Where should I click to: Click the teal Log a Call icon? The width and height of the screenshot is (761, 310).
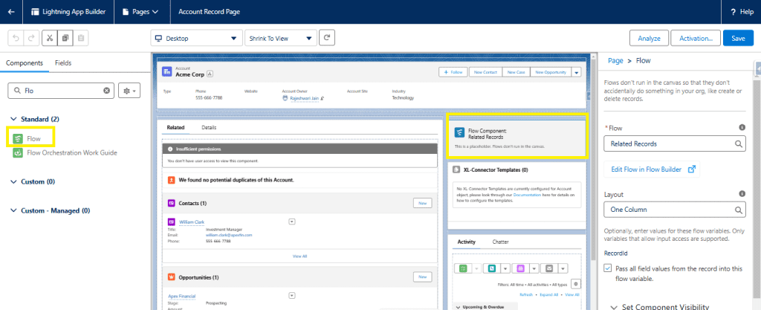click(x=491, y=268)
